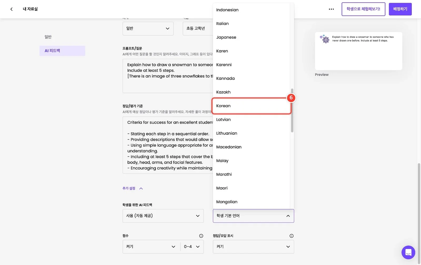Choose Marathi from the language list

[251, 174]
